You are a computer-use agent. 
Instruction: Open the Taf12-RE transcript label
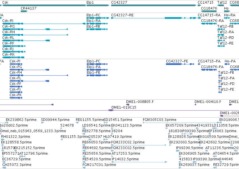coord(226,43)
